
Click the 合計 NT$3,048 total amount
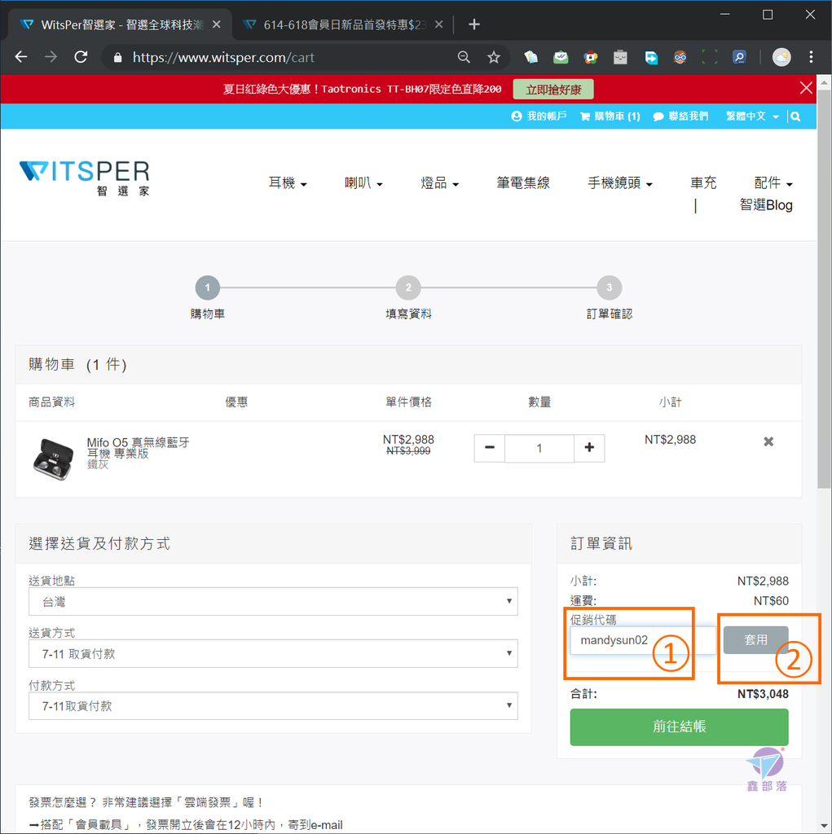click(x=763, y=694)
